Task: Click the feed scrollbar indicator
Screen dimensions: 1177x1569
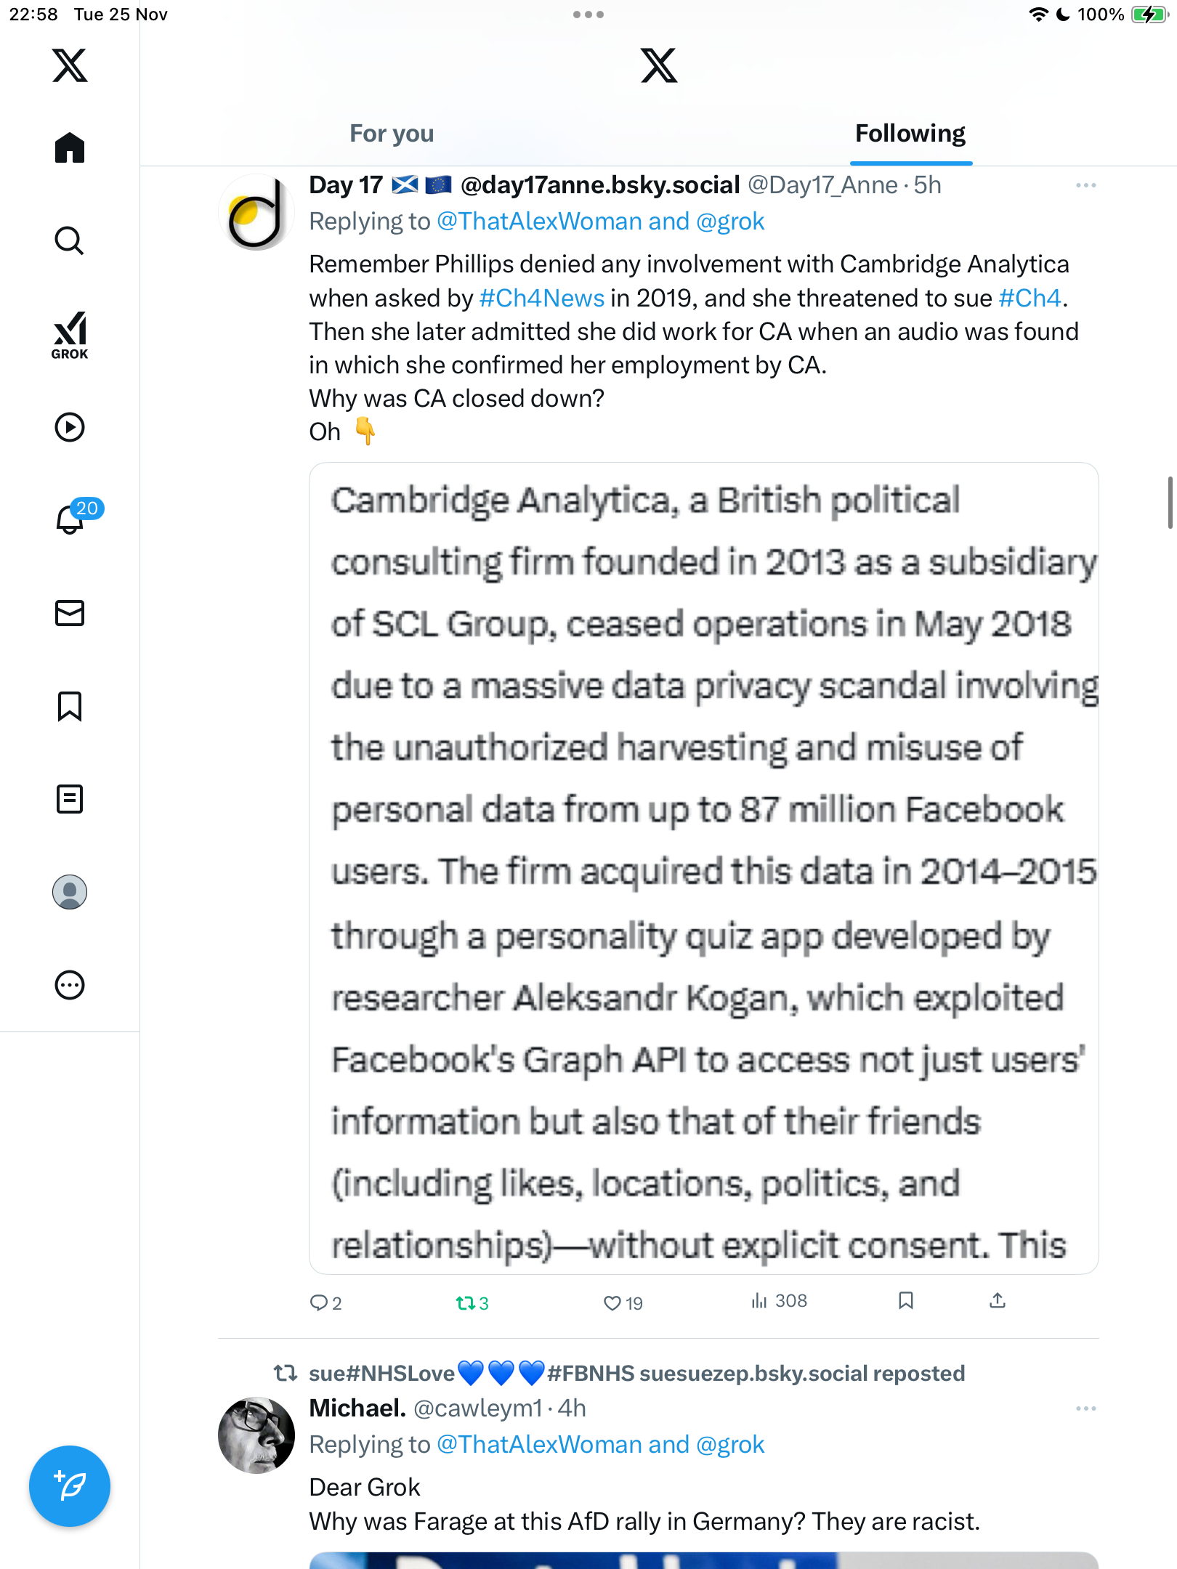Action: (1170, 503)
